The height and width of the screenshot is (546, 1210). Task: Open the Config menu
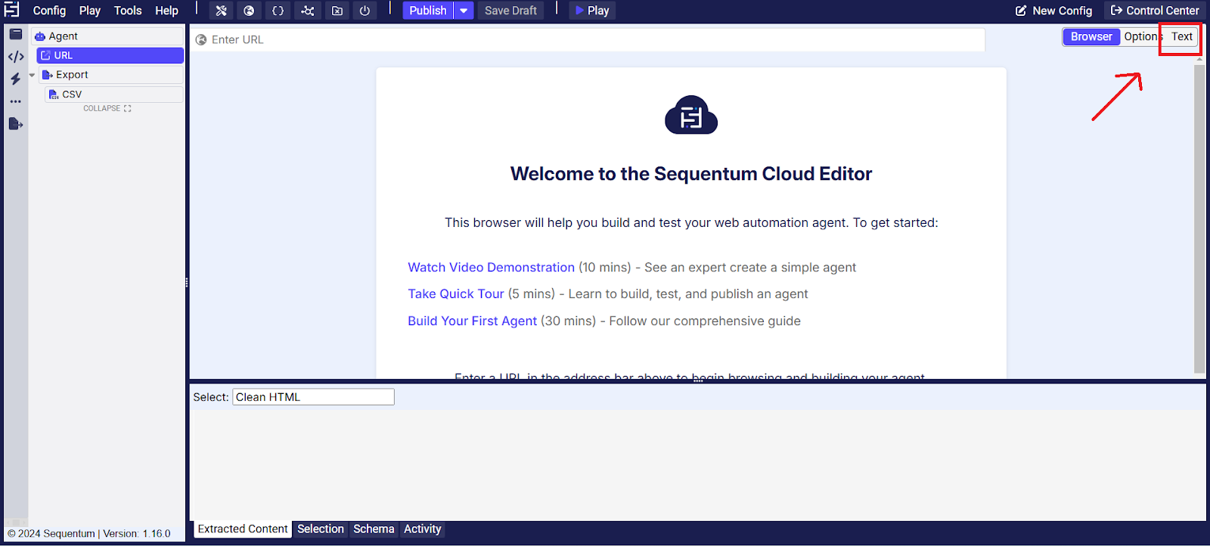(x=49, y=11)
